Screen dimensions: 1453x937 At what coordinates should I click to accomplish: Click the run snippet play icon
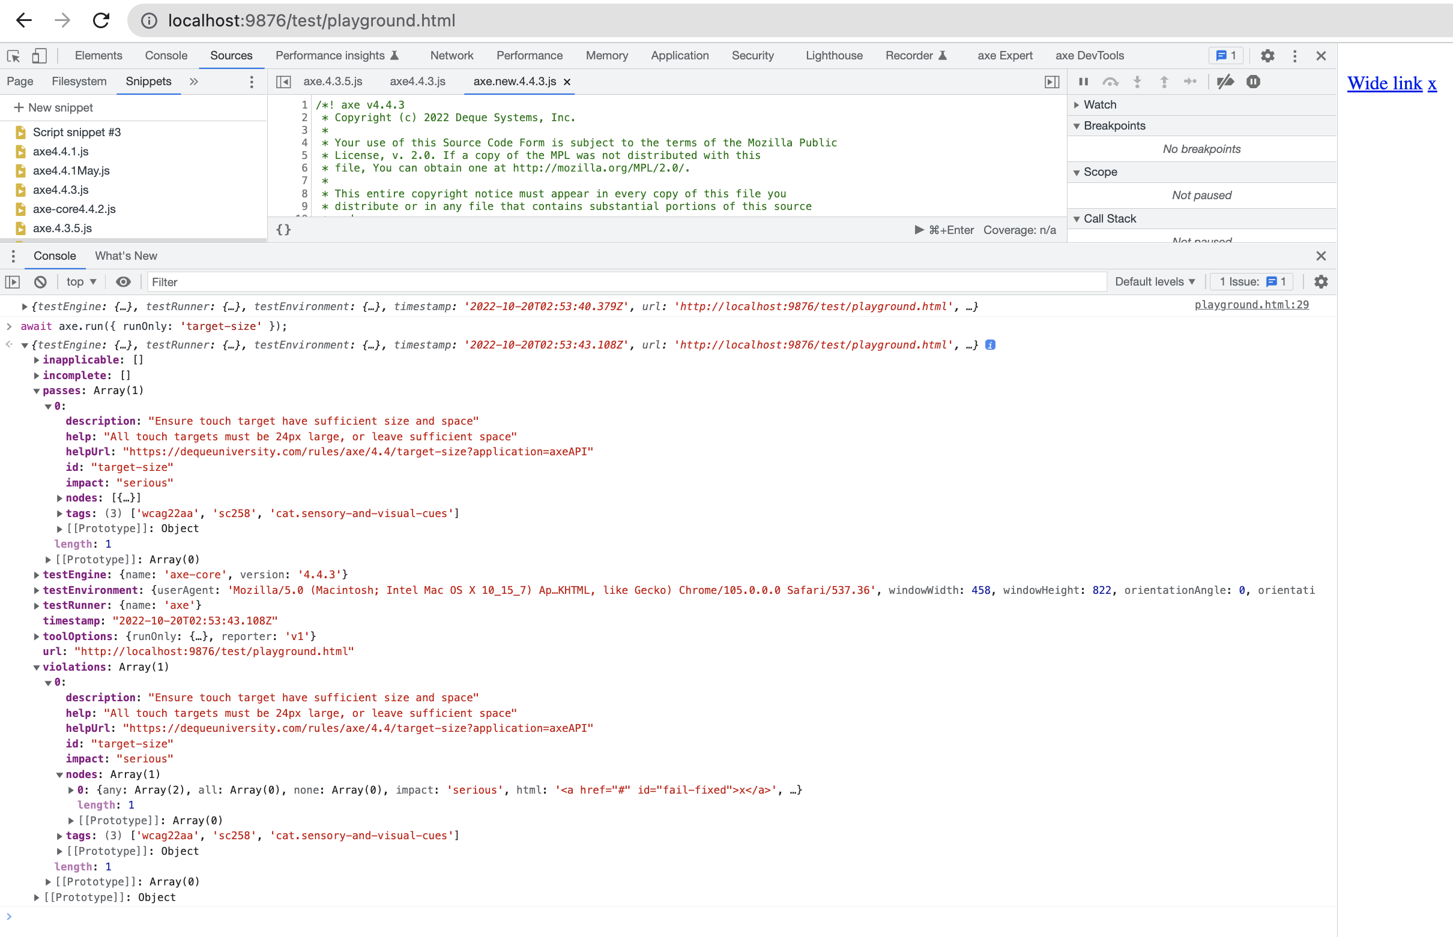point(919,229)
